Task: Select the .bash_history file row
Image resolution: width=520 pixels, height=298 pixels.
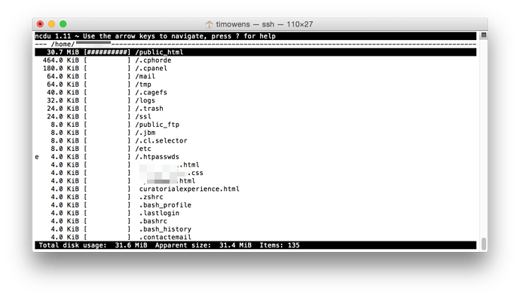Action: pos(255,229)
